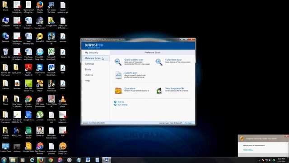Select the Adobe Reader XI desktop shortcut
Image resolution: width=289 pixels, height=163 pixels.
tap(28, 70)
